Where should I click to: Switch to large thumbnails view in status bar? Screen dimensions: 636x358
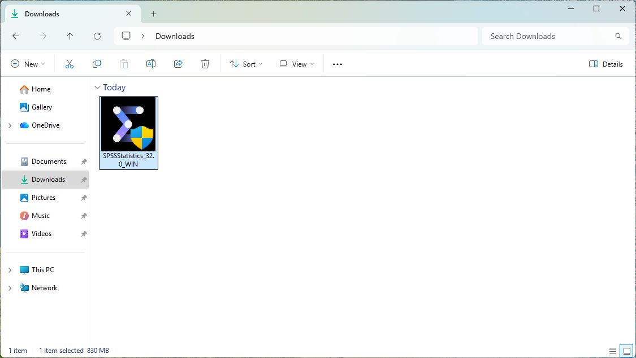(x=626, y=351)
